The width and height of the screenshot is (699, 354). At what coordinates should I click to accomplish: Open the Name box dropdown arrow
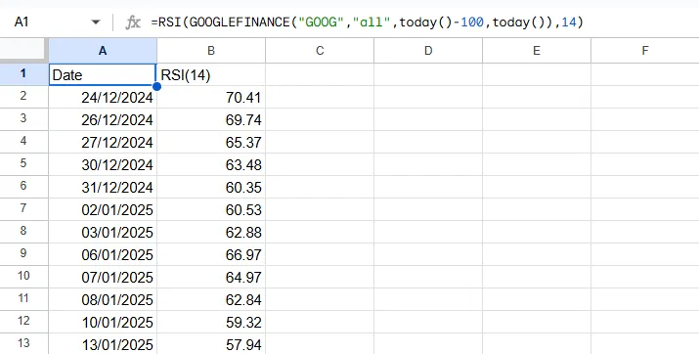click(96, 22)
